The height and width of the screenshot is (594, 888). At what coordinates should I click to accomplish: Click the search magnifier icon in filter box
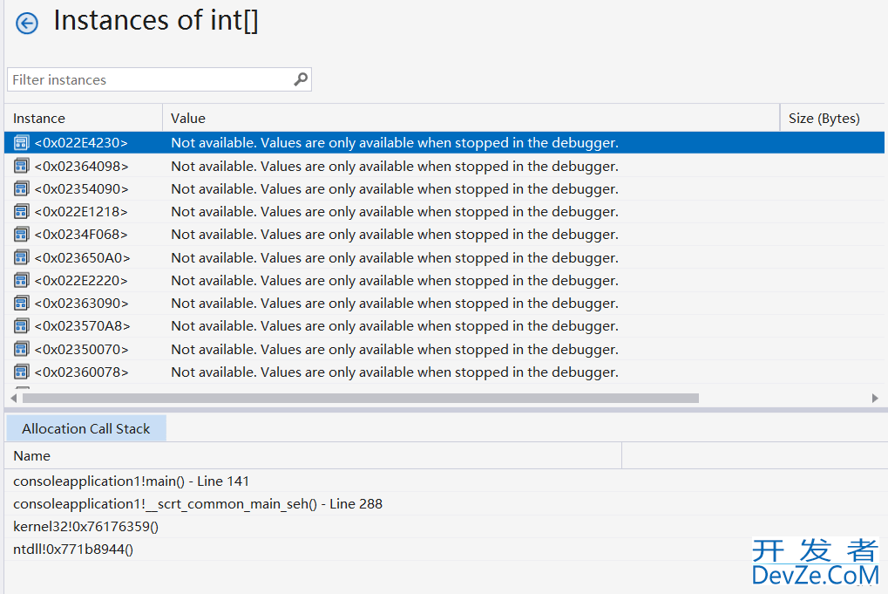[x=301, y=79]
